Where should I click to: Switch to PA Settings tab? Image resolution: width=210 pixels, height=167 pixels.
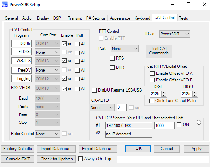(96, 18)
